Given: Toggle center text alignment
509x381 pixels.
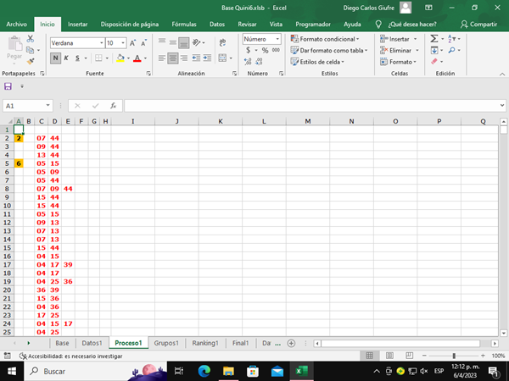Looking at the screenshot, I should pos(173,58).
